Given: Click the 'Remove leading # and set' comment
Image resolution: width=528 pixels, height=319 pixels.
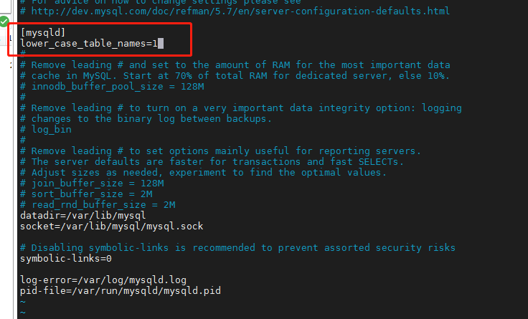Looking at the screenshot, I should tap(235, 65).
